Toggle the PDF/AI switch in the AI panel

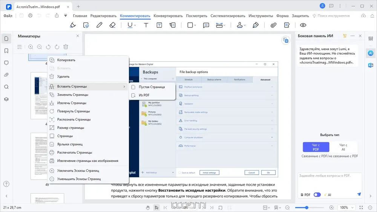pyautogui.click(x=317, y=194)
